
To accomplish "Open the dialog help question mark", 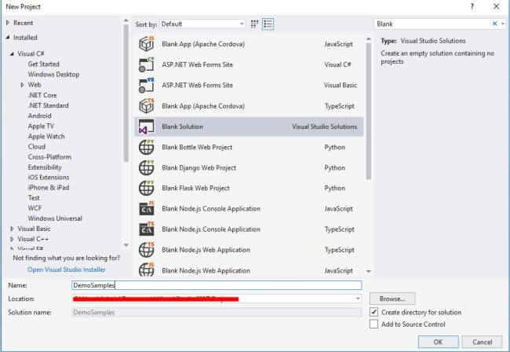I will [x=472, y=6].
